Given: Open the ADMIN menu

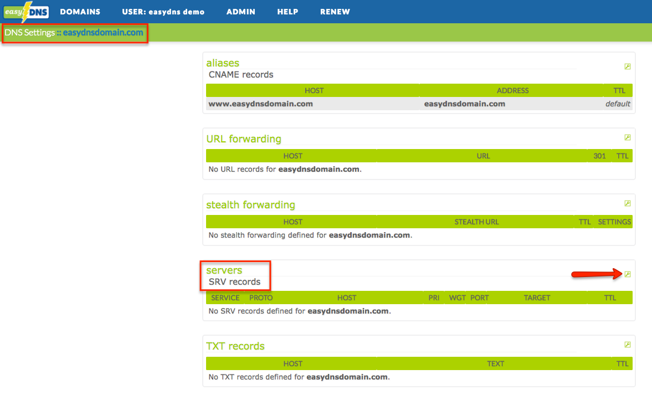Looking at the screenshot, I should tap(241, 12).
